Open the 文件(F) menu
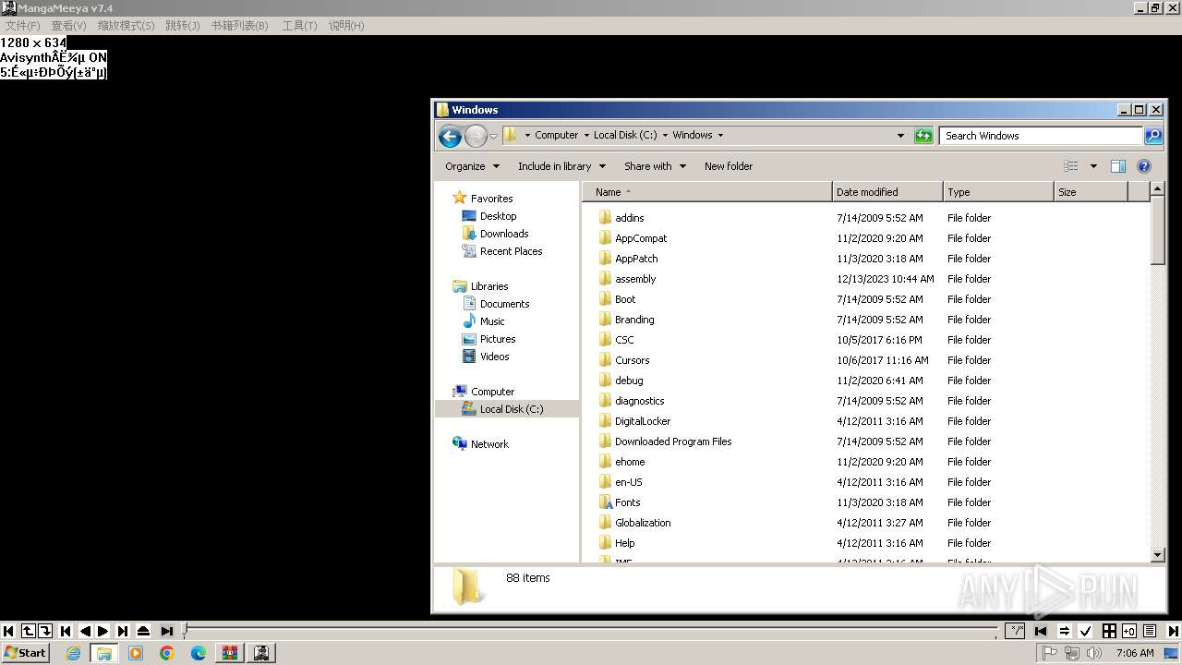1182x665 pixels. point(22,25)
